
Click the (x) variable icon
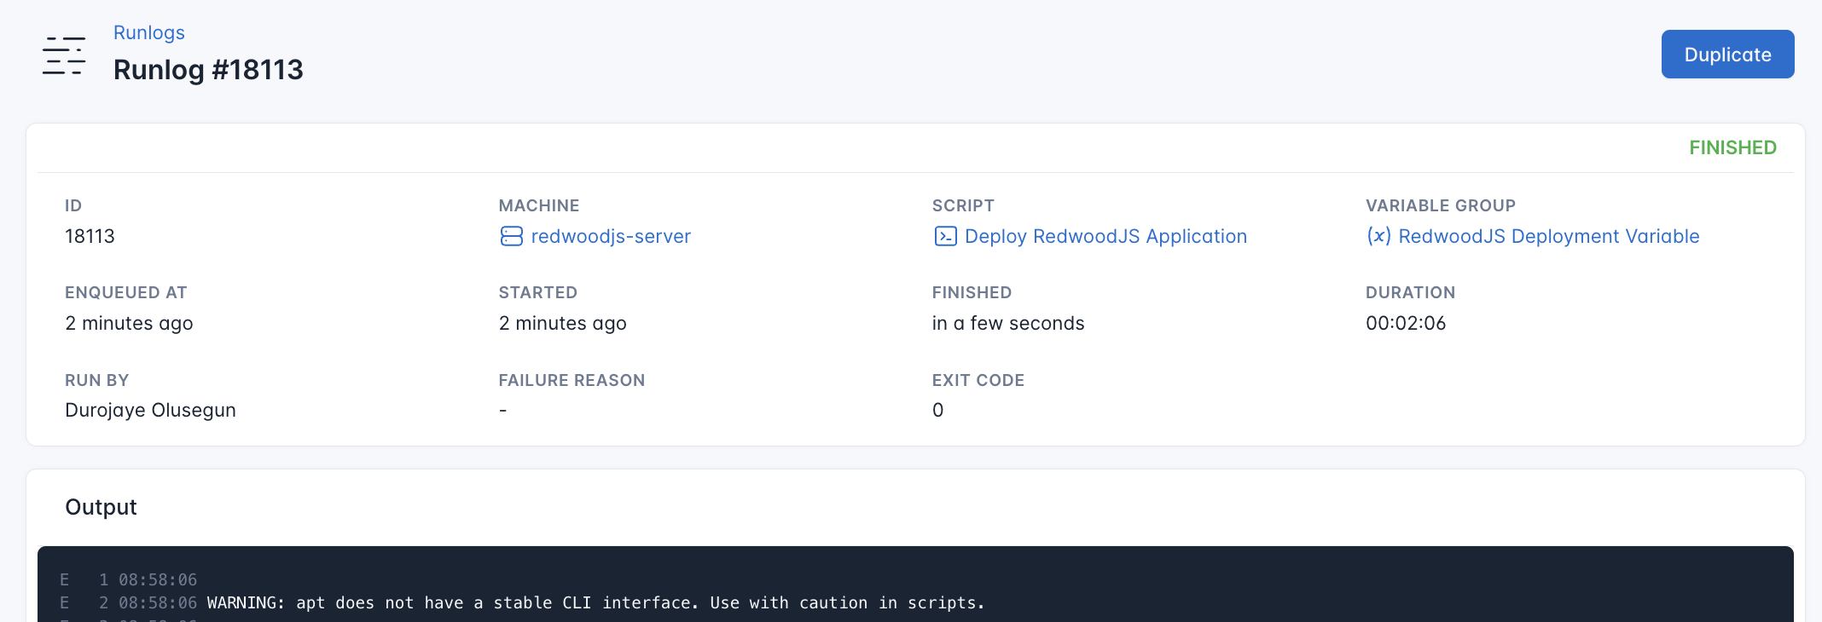pyautogui.click(x=1378, y=236)
